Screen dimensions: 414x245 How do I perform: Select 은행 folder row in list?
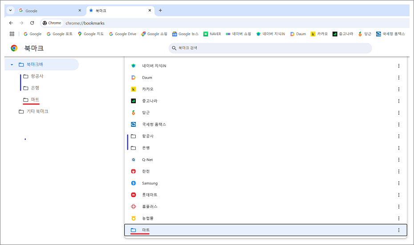tap(266, 148)
